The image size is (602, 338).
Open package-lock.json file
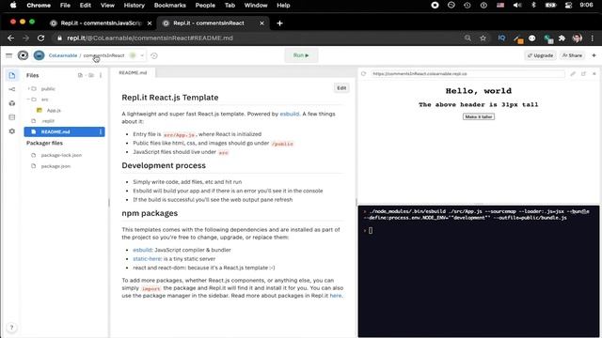pyautogui.click(x=61, y=155)
